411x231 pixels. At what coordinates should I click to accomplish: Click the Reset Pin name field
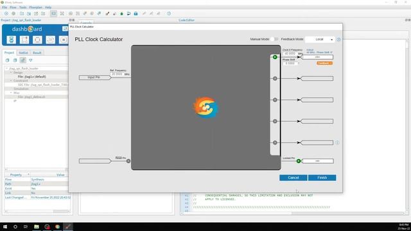95,161
